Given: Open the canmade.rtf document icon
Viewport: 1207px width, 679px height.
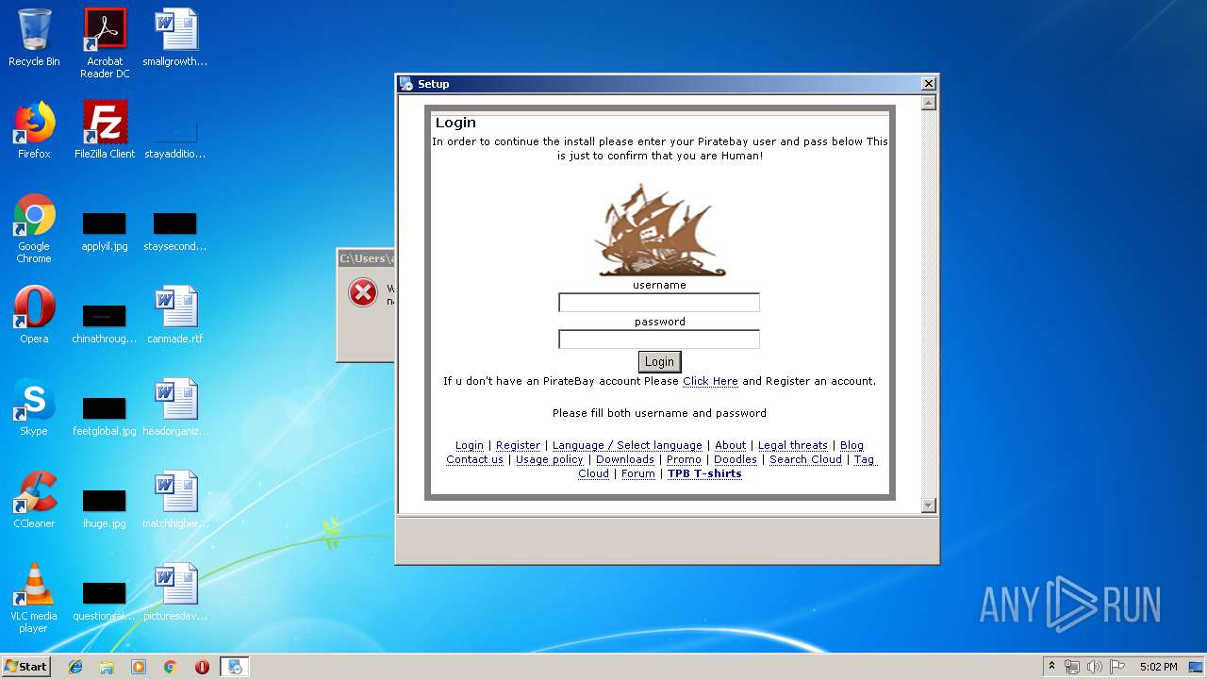Looking at the screenshot, I should point(175,315).
